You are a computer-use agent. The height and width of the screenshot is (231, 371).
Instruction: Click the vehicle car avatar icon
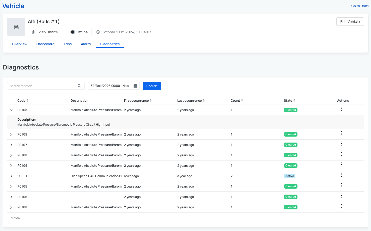16,27
